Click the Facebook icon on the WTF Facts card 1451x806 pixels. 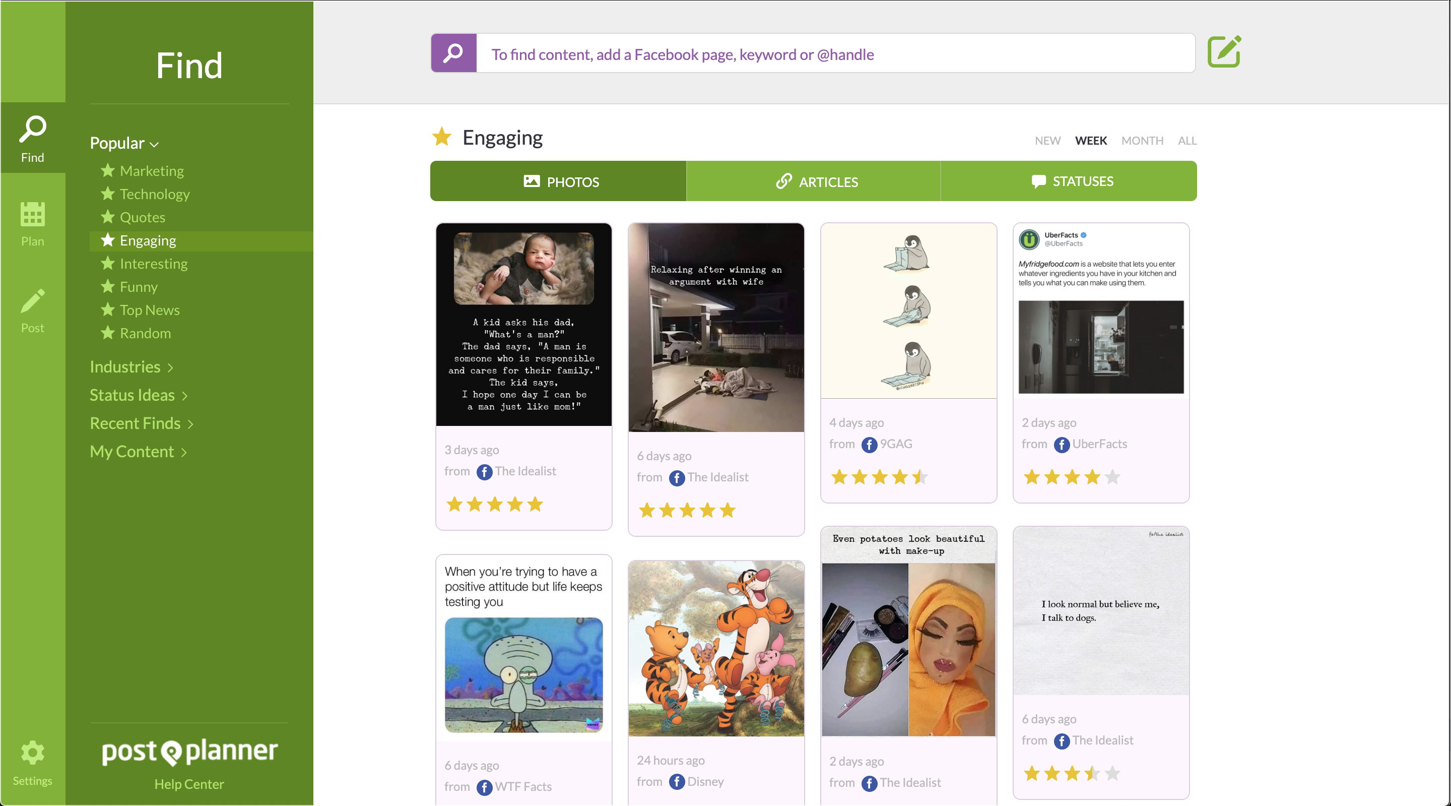coord(484,787)
